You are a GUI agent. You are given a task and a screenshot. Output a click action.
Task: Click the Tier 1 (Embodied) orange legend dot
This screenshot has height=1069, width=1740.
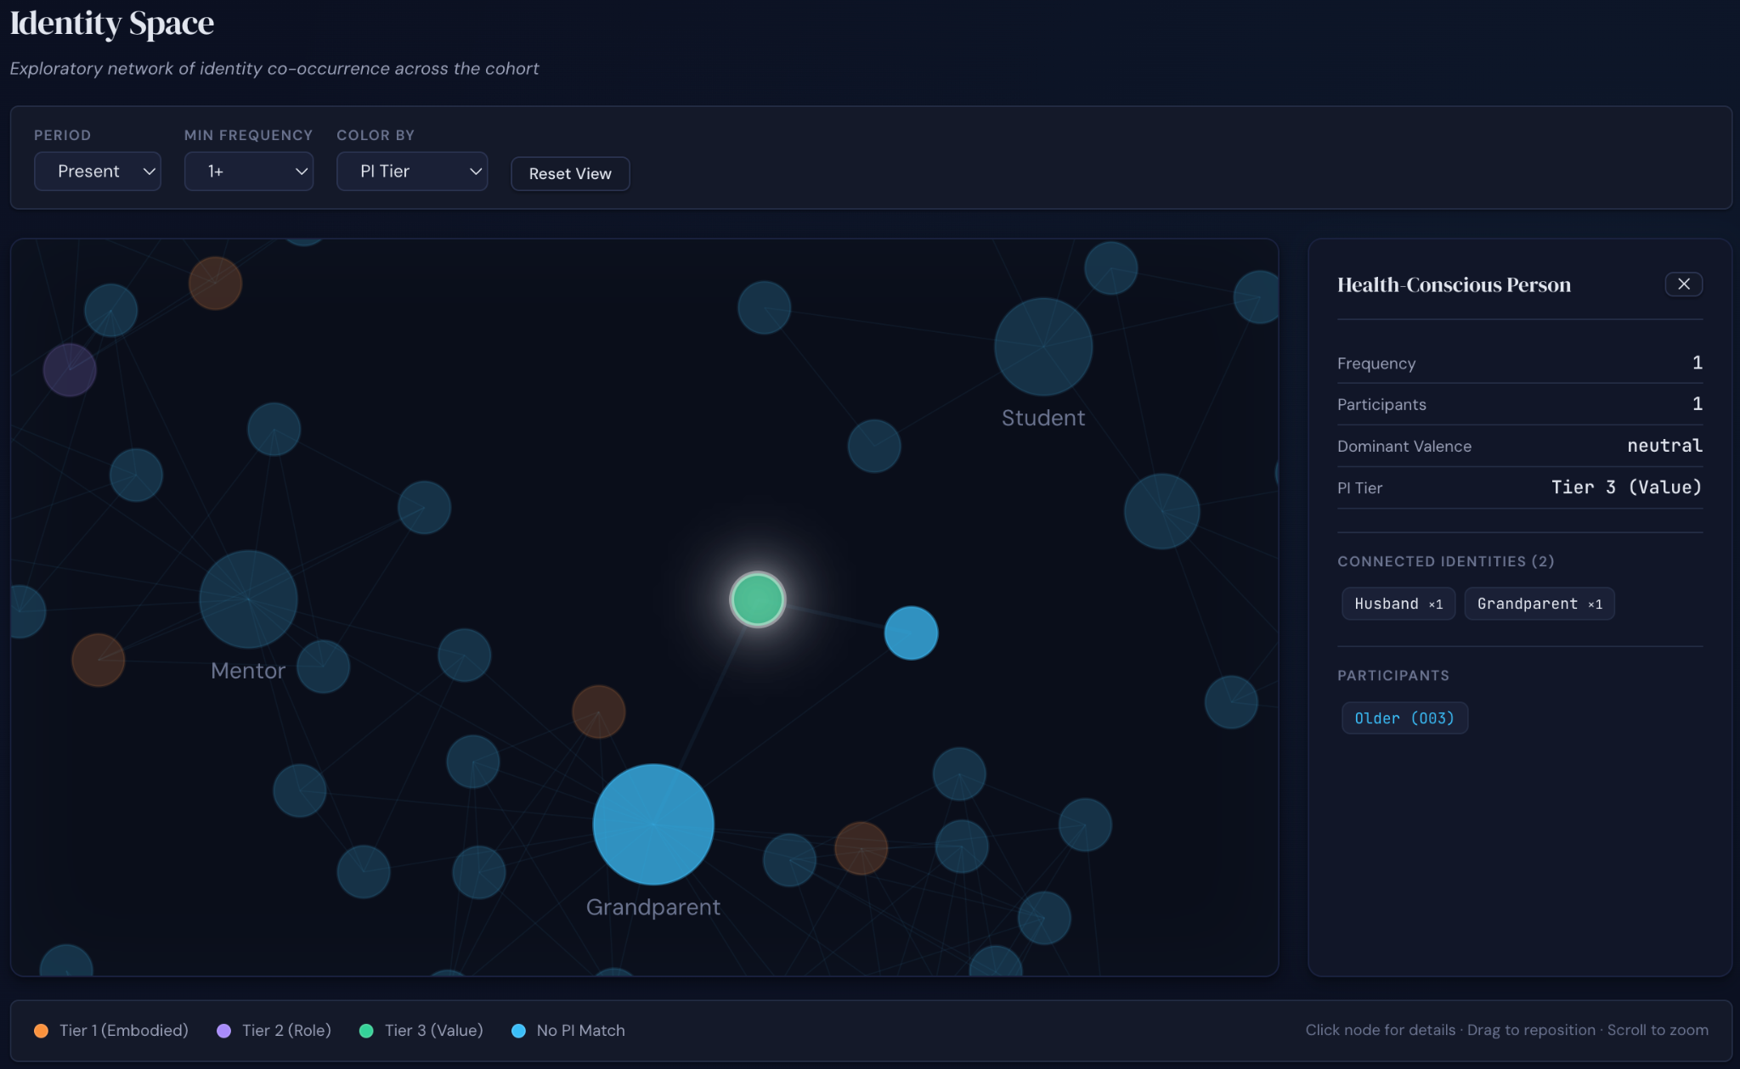coord(41,1031)
